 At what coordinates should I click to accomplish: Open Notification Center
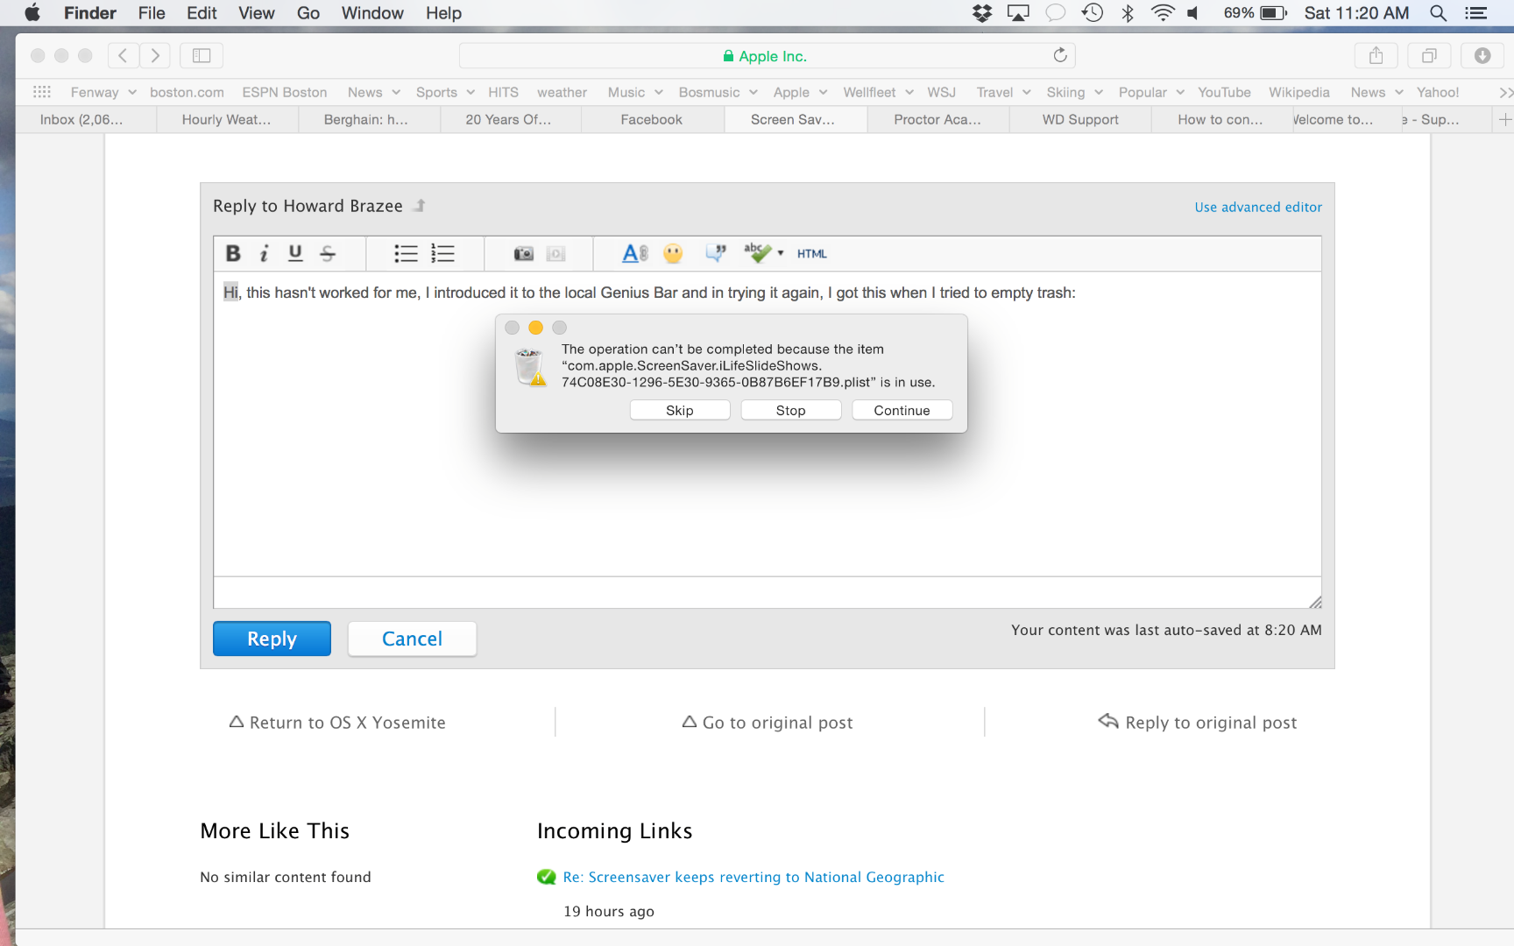[1476, 13]
